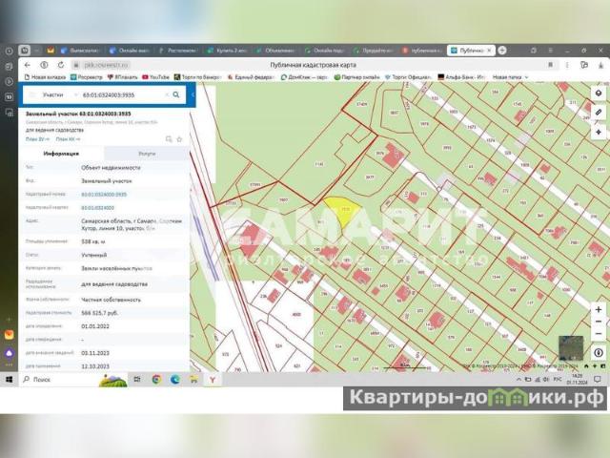
Task: Switch to the Объявления browser tab
Action: 276,51
